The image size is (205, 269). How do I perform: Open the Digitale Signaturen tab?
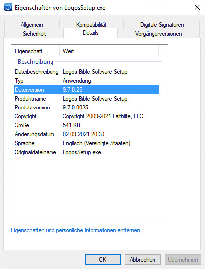pyautogui.click(x=162, y=25)
